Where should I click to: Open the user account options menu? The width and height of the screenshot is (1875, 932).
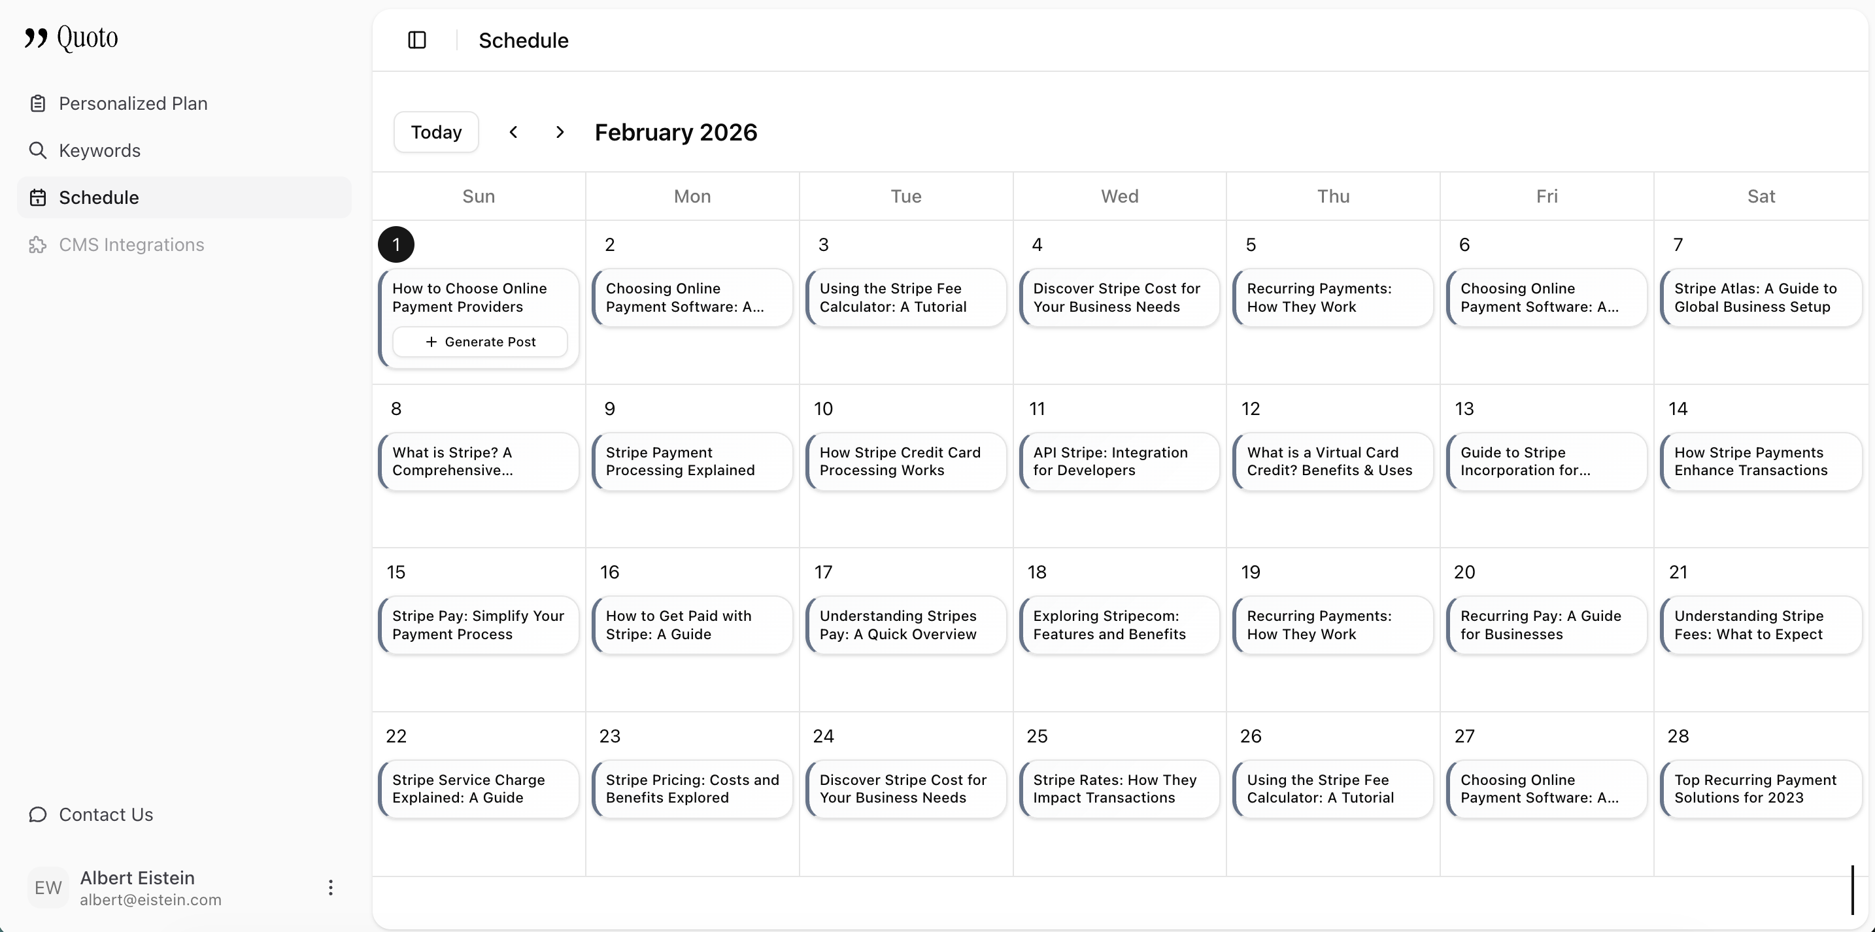[330, 887]
